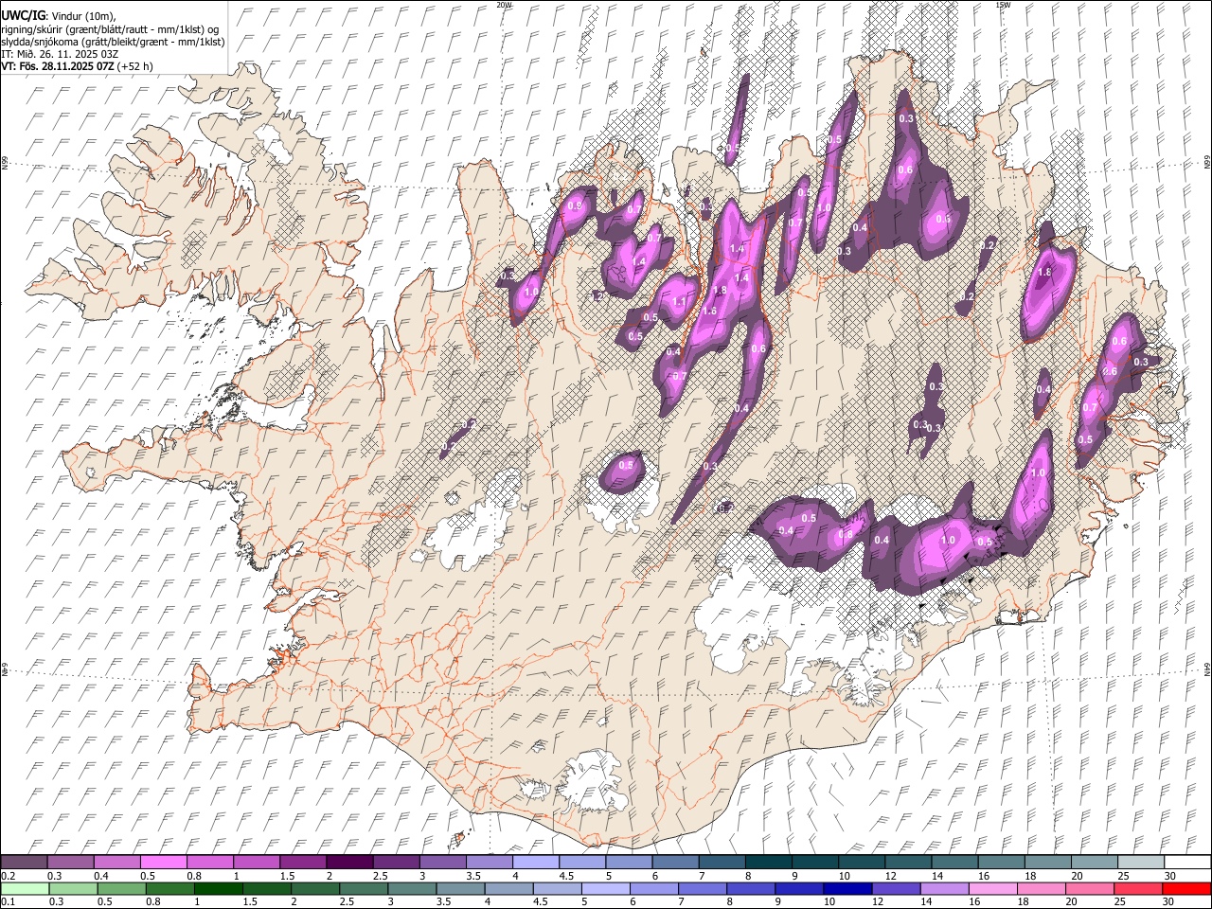
Task: Select the violet 12 swatch in lower legend
Action: pos(895,889)
